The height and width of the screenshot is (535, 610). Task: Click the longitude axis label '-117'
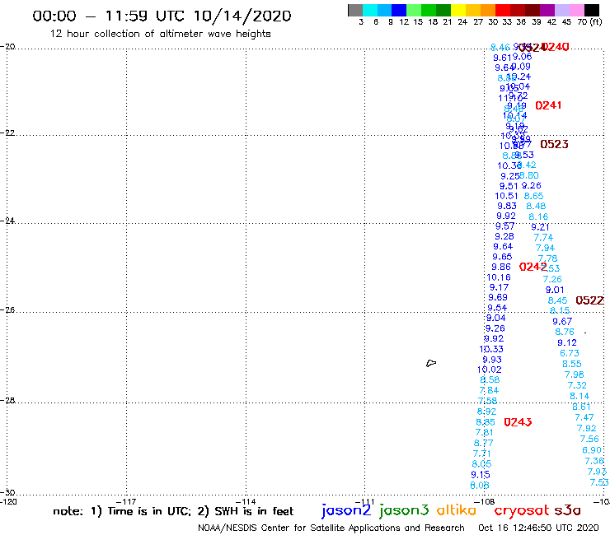coord(126,501)
